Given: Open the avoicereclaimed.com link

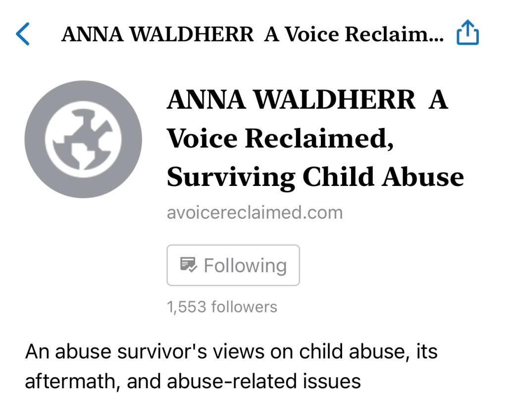Looking at the screenshot, I should [254, 213].
